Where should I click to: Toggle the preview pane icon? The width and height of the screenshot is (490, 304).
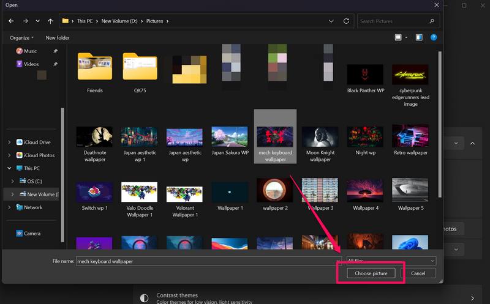click(419, 37)
